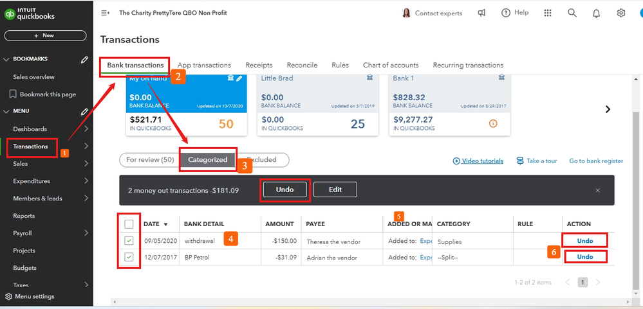Expand the Dashboards submenu chevron
The image size is (643, 309).
[x=86, y=129]
